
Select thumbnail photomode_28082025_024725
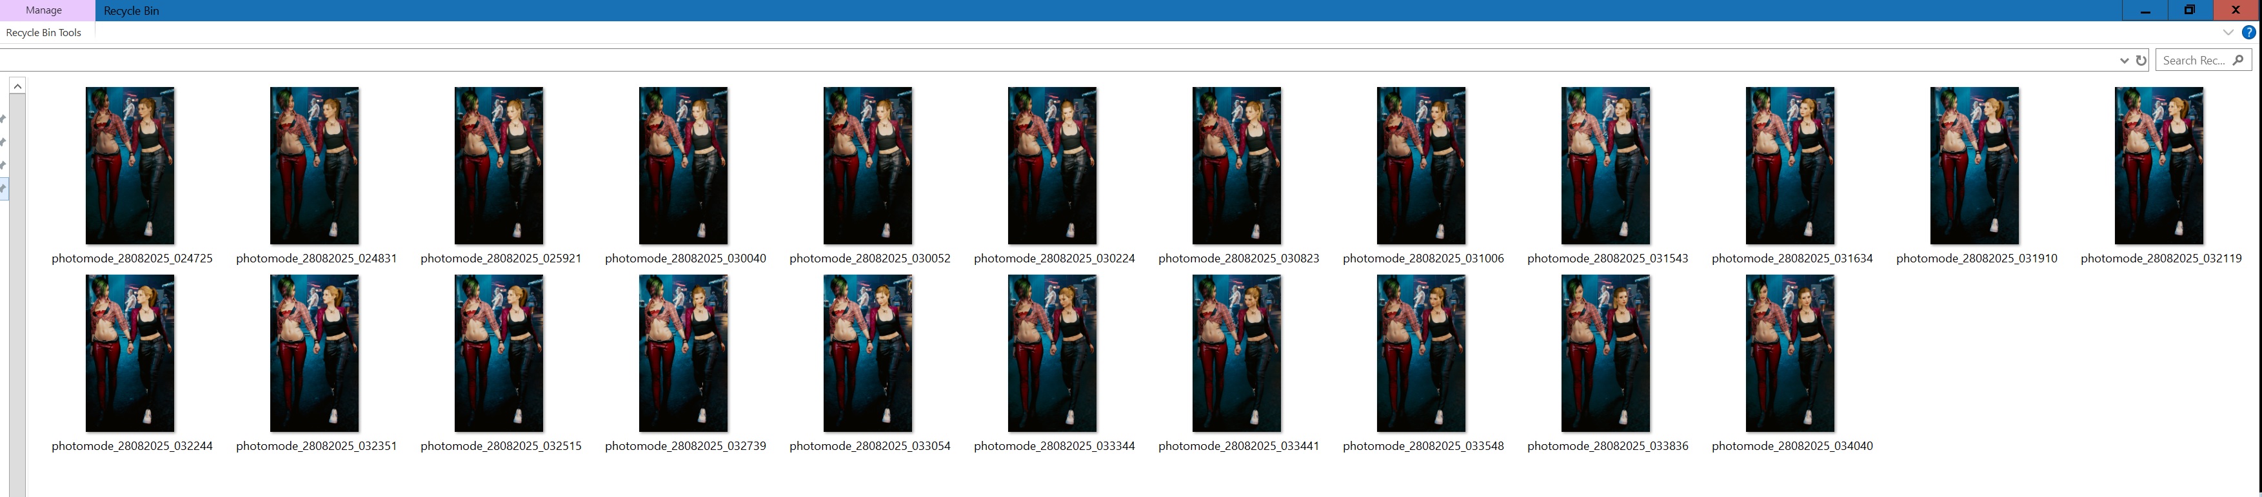tap(130, 166)
